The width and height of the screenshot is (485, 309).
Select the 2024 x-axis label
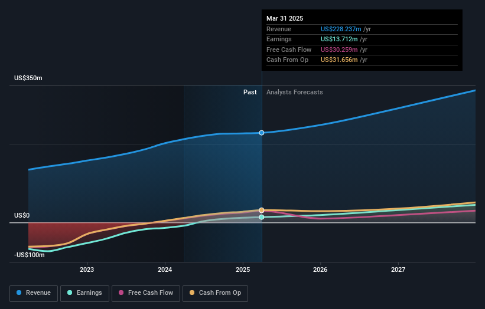165,269
